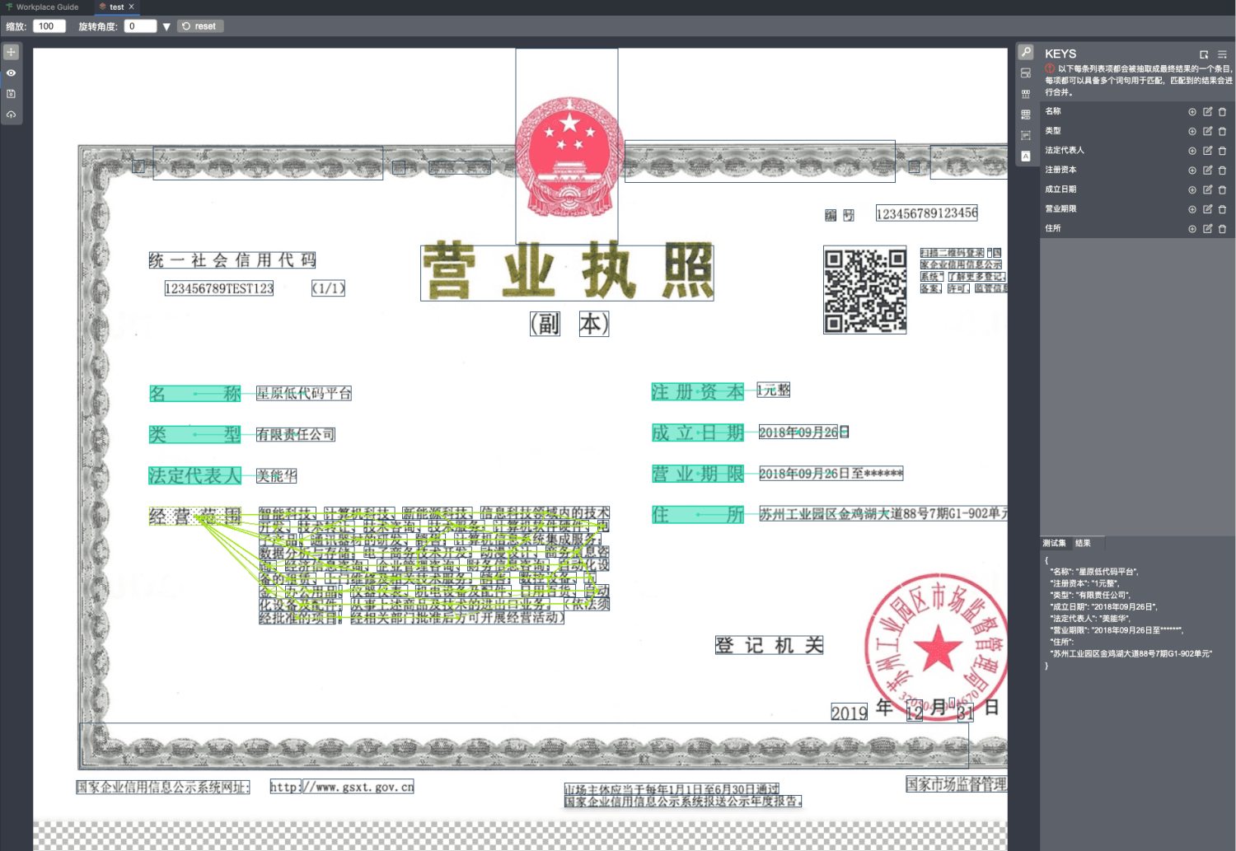Select the move/pan tool in left toolbar
Viewport: 1236px width, 851px height.
point(11,52)
